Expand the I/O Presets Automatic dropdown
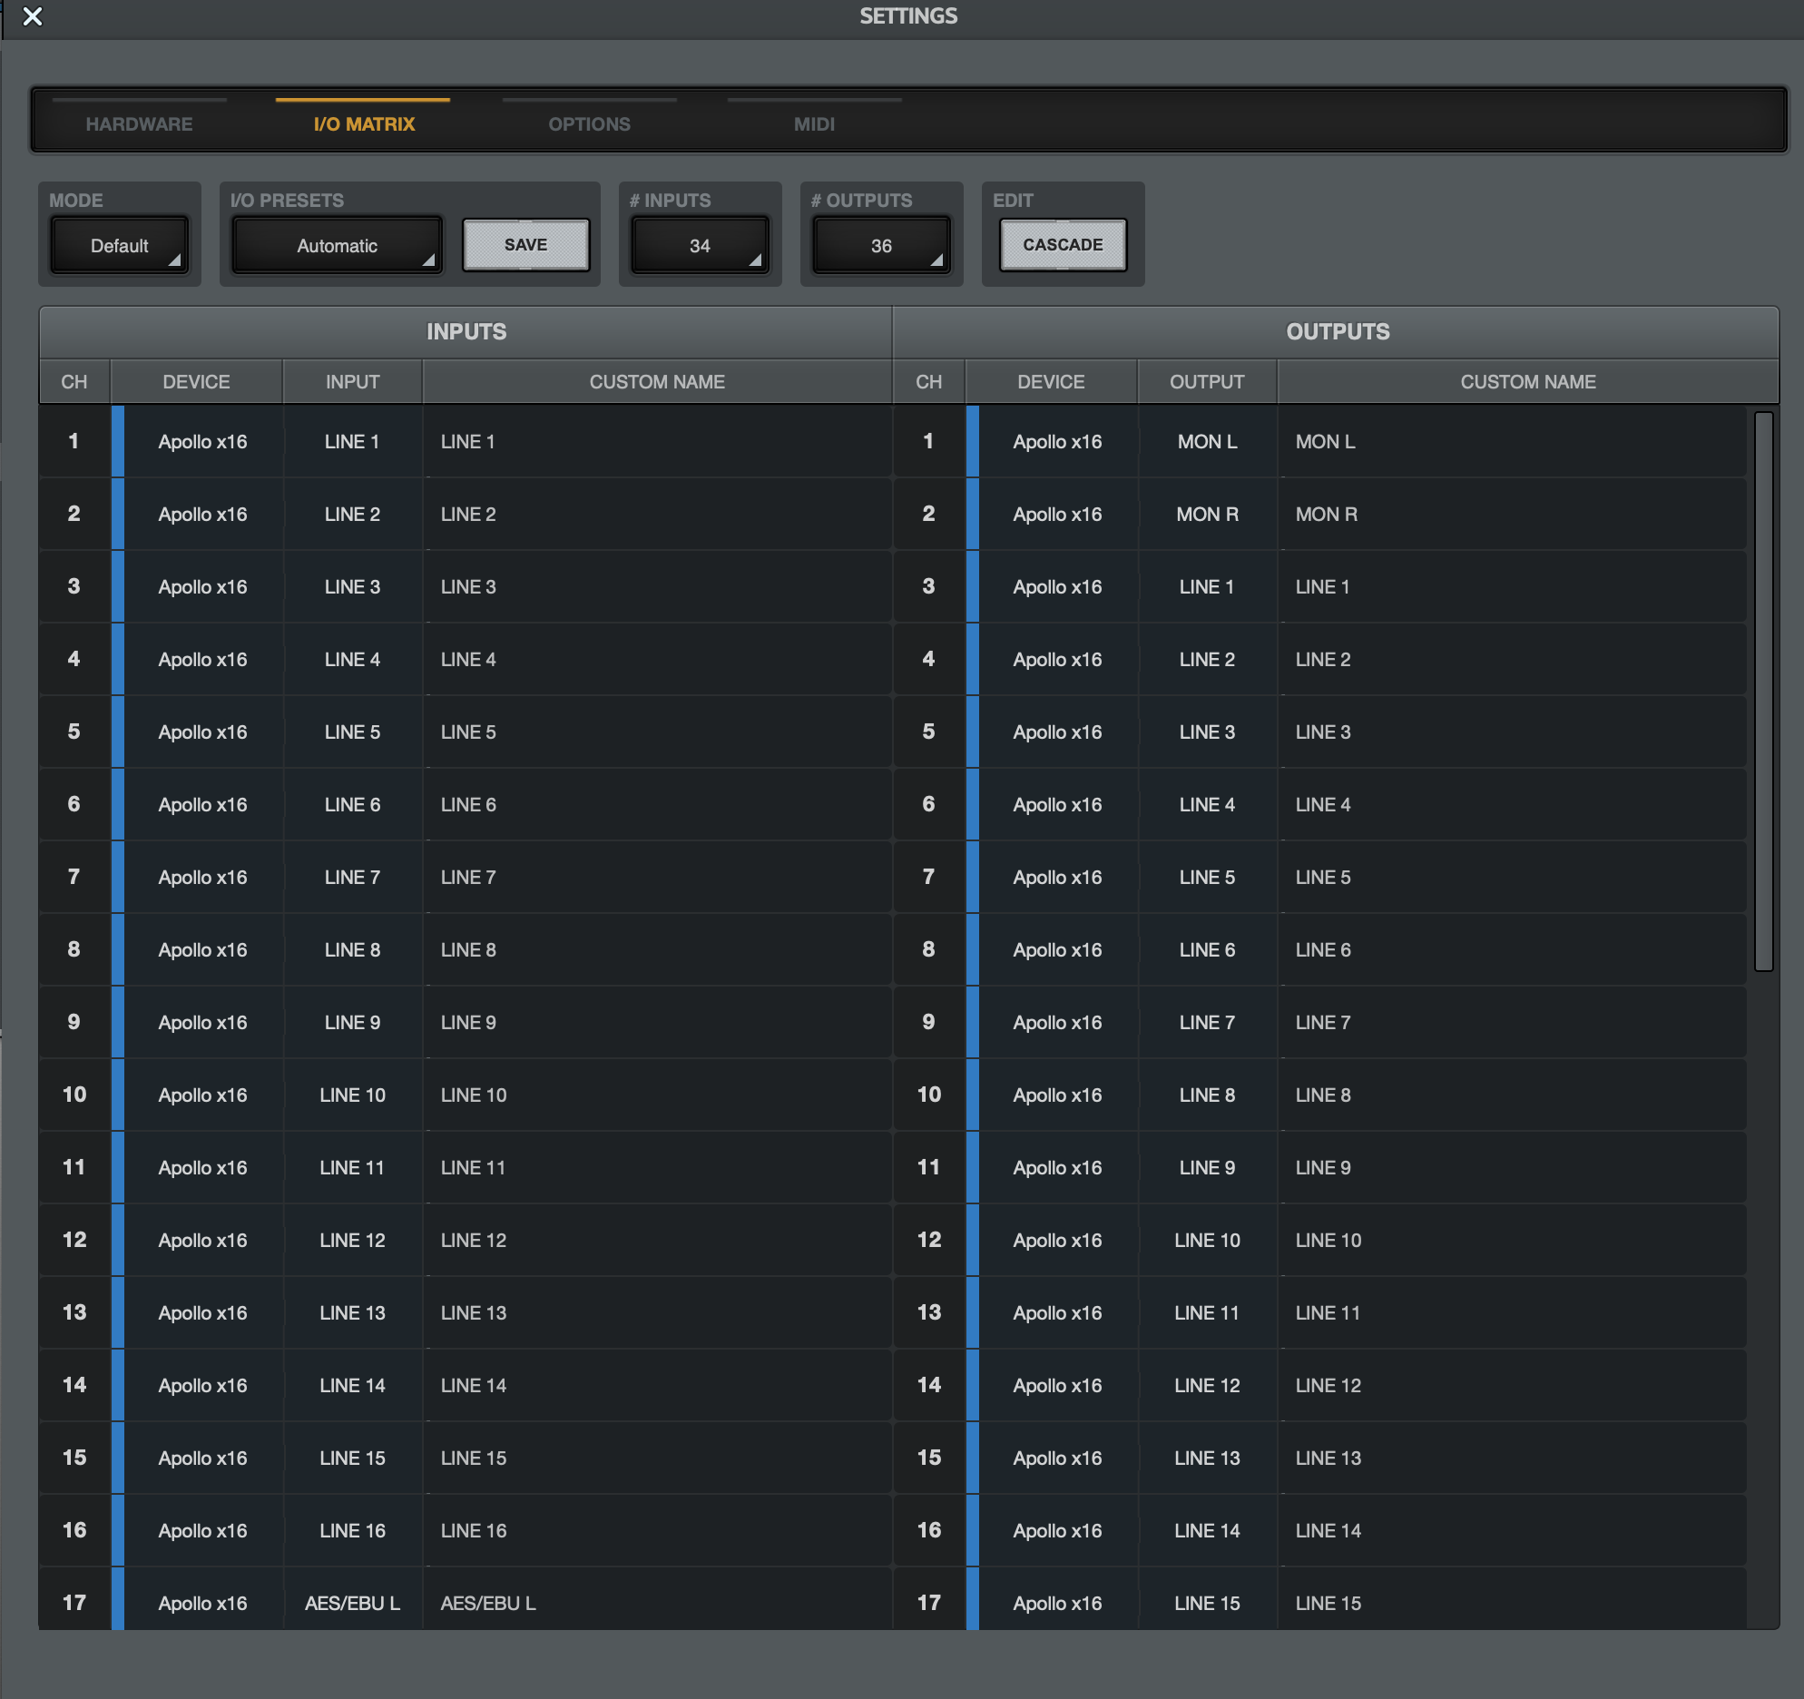The width and height of the screenshot is (1804, 1699). point(337,245)
